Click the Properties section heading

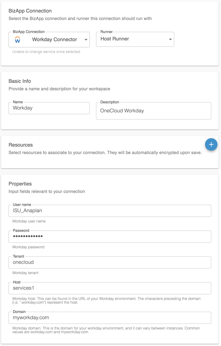coord(20,184)
